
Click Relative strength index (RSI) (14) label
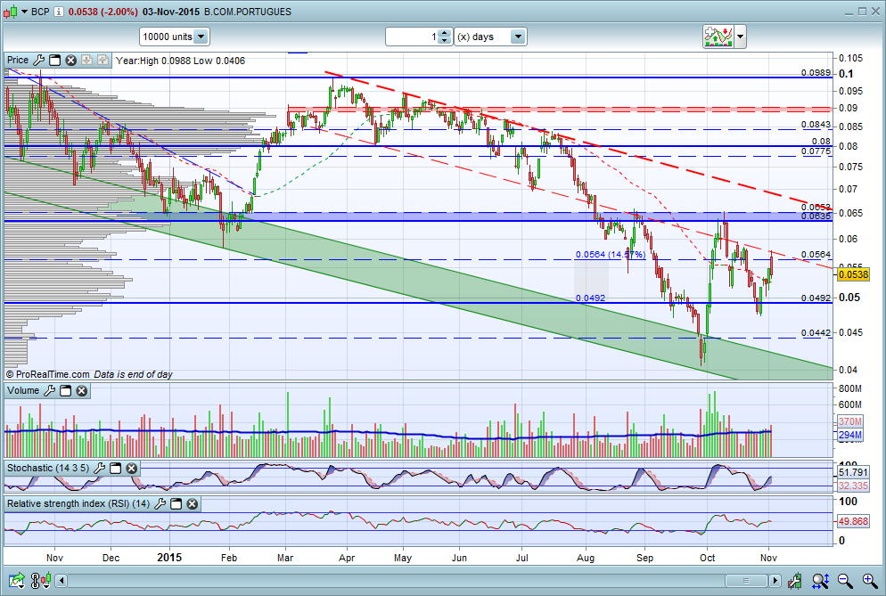[x=78, y=503]
